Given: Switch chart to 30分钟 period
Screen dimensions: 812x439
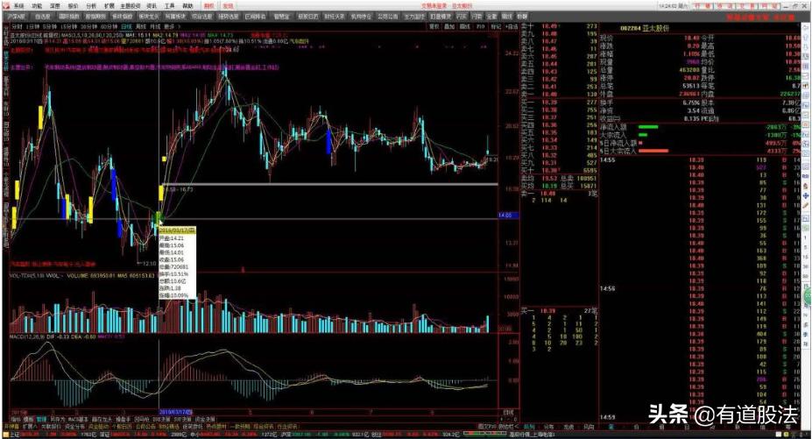Looking at the screenshot, I should (x=88, y=26).
